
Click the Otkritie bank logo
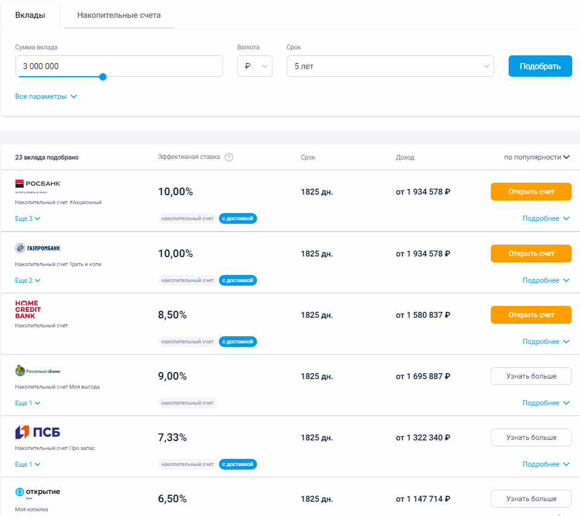pyautogui.click(x=37, y=492)
